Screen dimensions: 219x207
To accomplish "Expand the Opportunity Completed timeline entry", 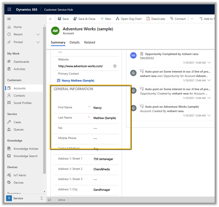I will tap(209, 63).
